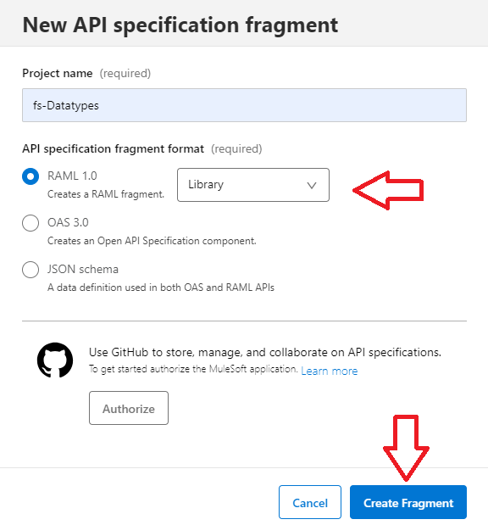
Task: Click 'Creates an Open API Specification component.' text
Action: [x=152, y=241]
